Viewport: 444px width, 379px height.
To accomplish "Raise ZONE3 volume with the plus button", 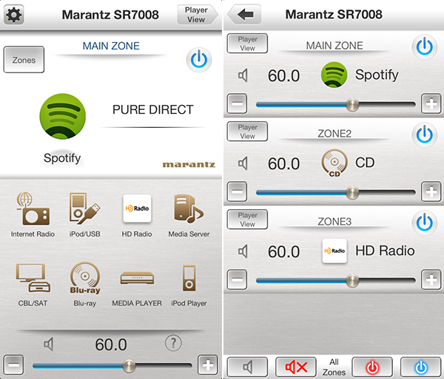I will click(431, 279).
